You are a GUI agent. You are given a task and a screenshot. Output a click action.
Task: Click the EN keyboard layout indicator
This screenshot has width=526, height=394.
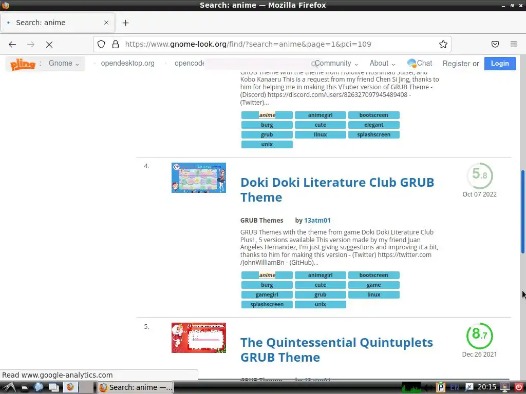(x=455, y=388)
